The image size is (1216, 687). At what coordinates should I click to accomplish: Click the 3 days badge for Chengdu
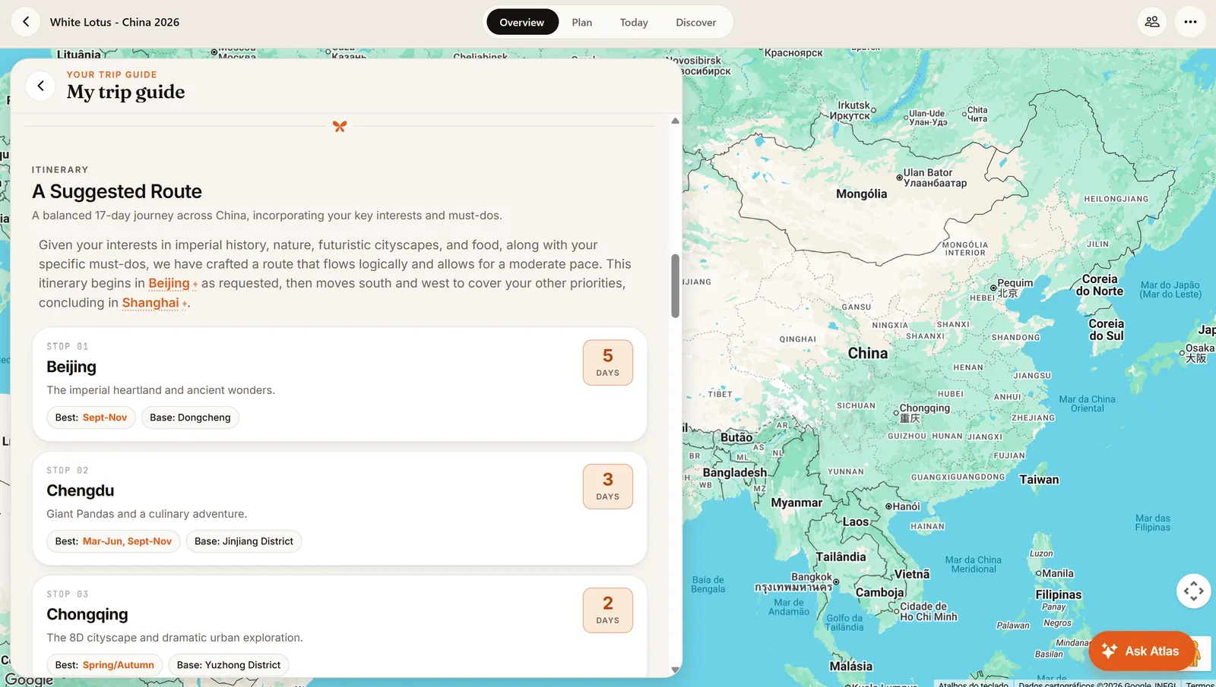[x=608, y=487]
